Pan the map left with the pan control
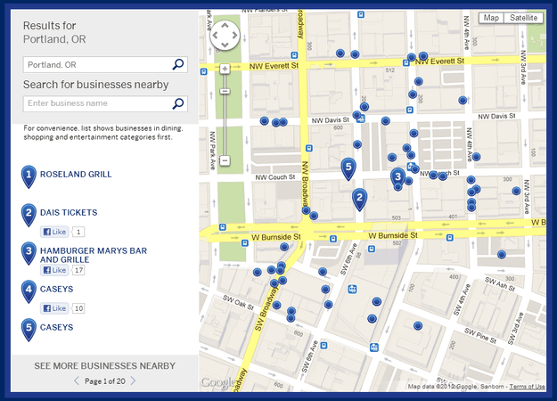The height and width of the screenshot is (401, 557). click(215, 35)
